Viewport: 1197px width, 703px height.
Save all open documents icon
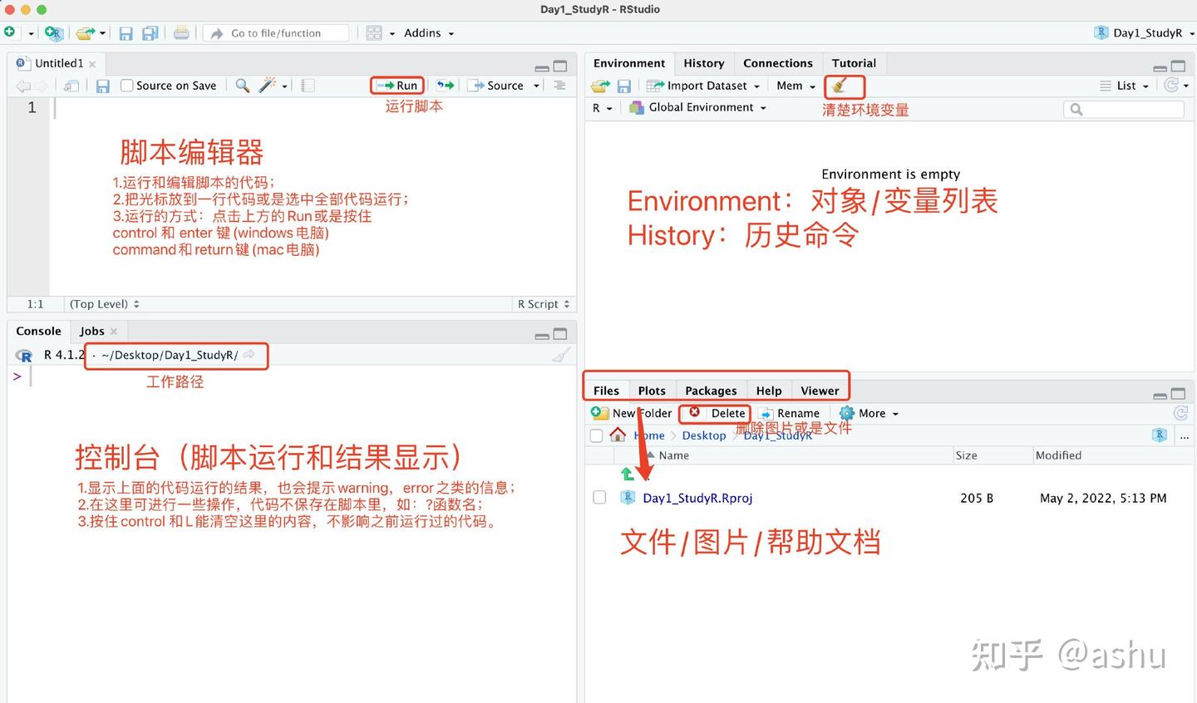(x=150, y=33)
